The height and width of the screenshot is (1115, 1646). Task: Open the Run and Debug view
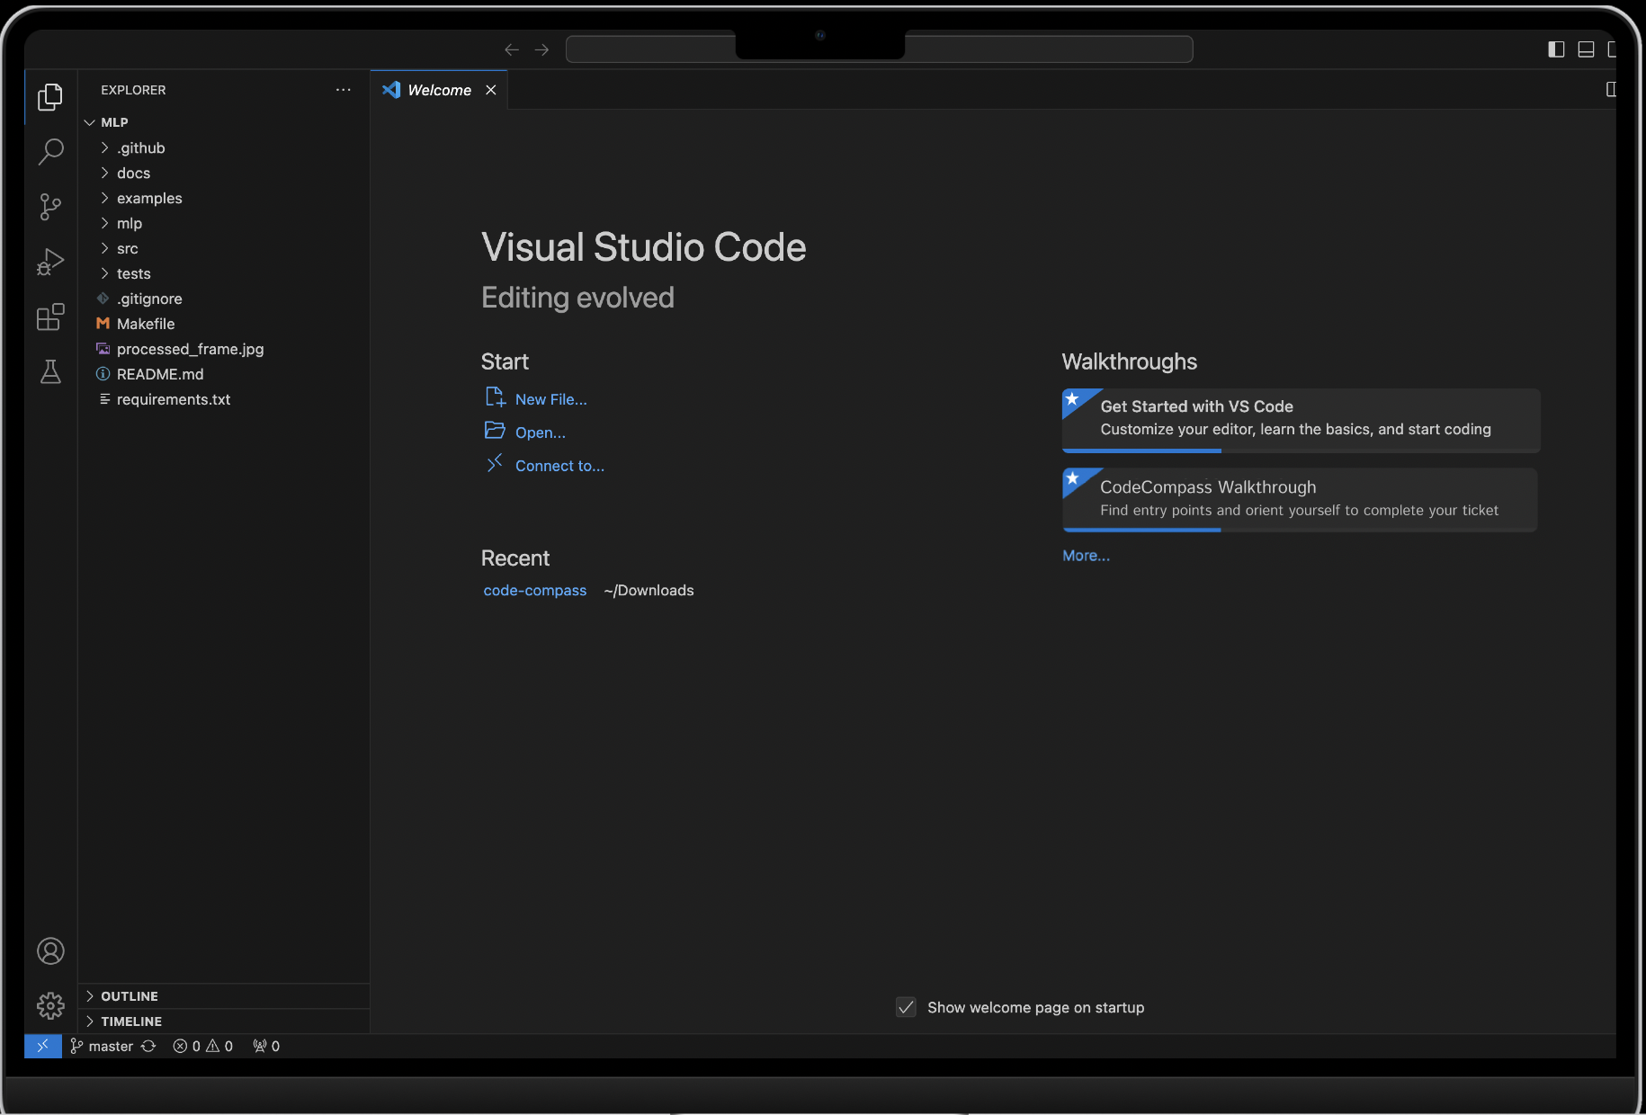coord(50,262)
